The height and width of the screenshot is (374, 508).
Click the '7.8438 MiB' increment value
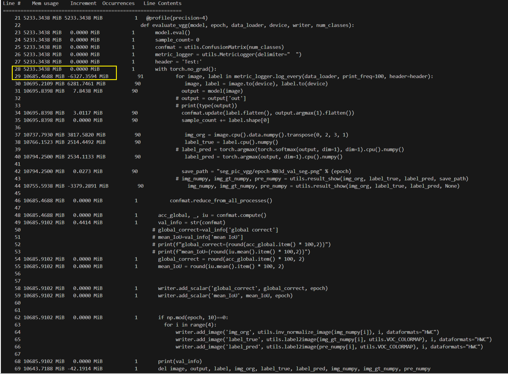[88, 91]
